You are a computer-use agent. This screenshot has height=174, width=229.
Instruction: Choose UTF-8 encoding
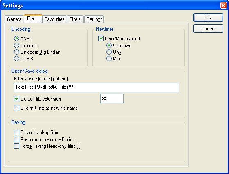tap(23, 59)
